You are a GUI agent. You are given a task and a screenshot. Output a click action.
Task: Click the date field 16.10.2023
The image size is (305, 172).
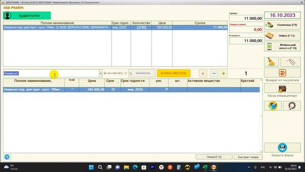coord(282,15)
